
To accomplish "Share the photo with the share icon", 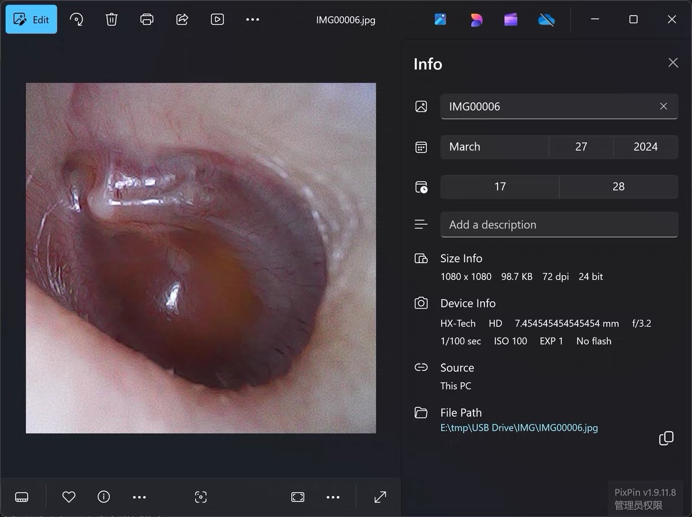I will coord(182,20).
